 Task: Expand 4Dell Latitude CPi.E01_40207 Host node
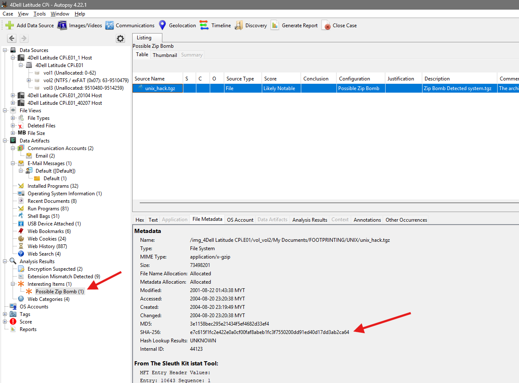(x=13, y=103)
